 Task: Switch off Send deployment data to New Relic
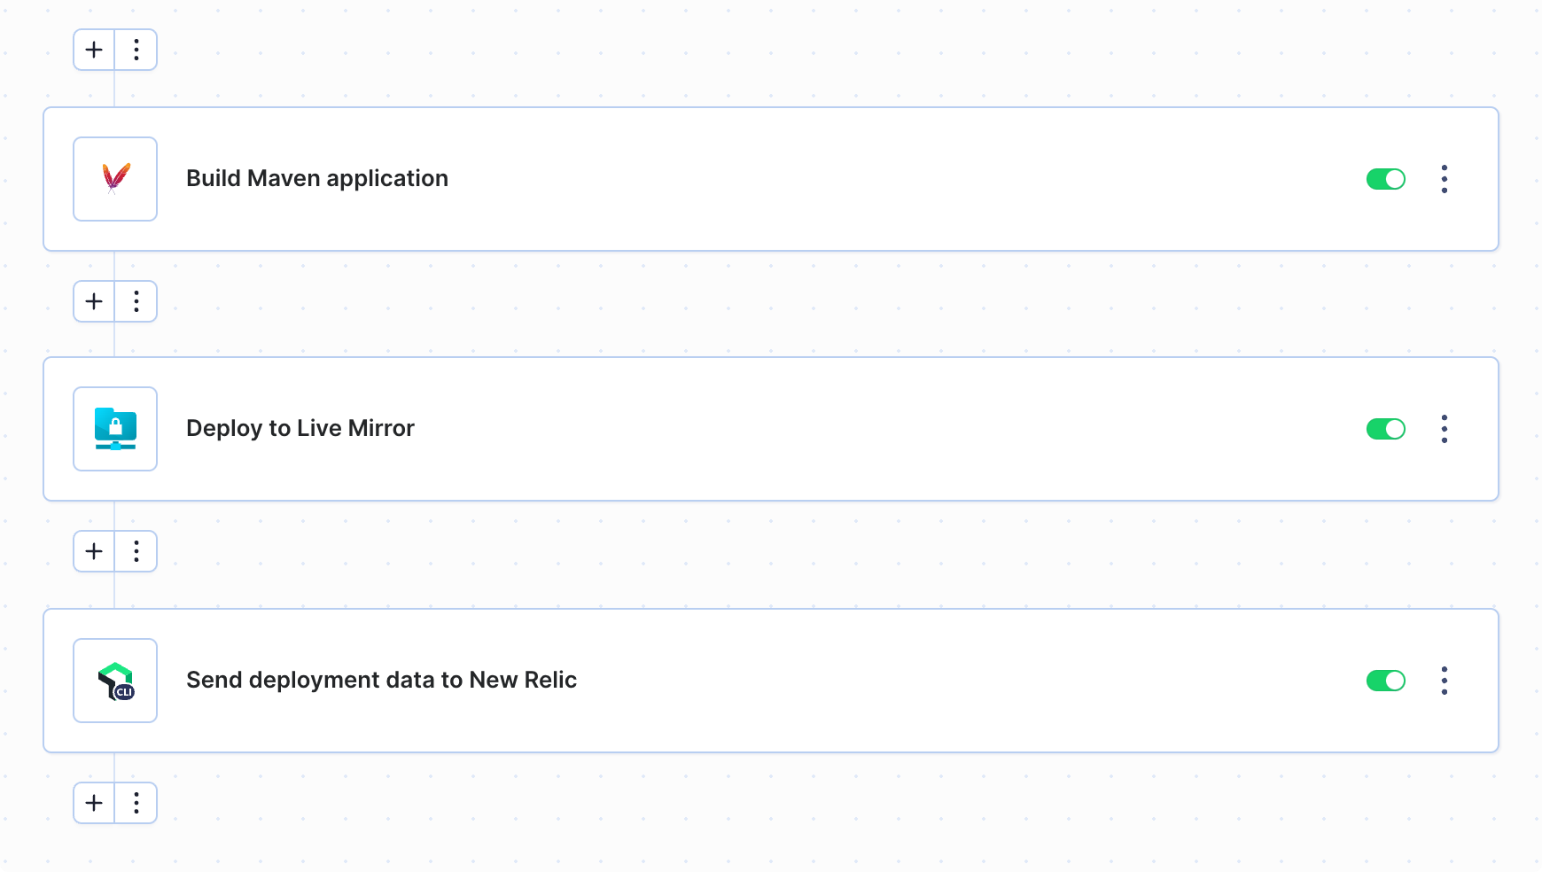coord(1386,681)
